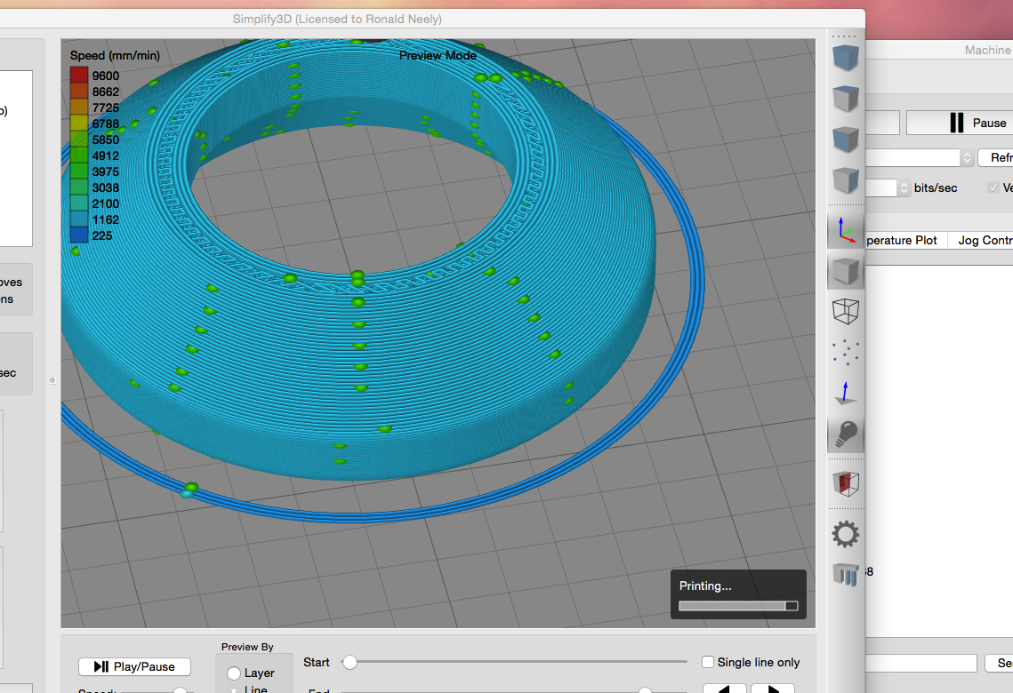Open the serial port dropdown beside Refresh
The image size is (1013, 693).
pyautogui.click(x=967, y=157)
